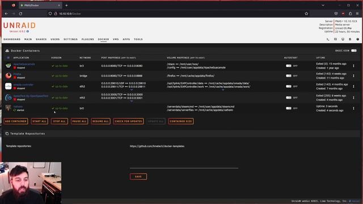
Task: Click the SpeedTest-By-OpenSpeedTest container icon
Action: (x=9, y=97)
